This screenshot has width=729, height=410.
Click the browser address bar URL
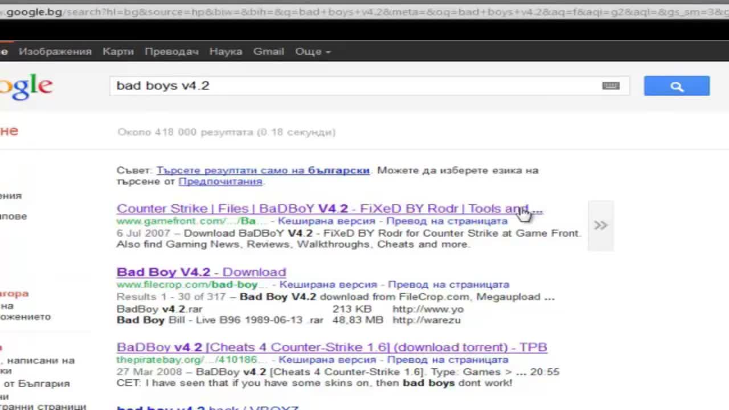[364, 12]
